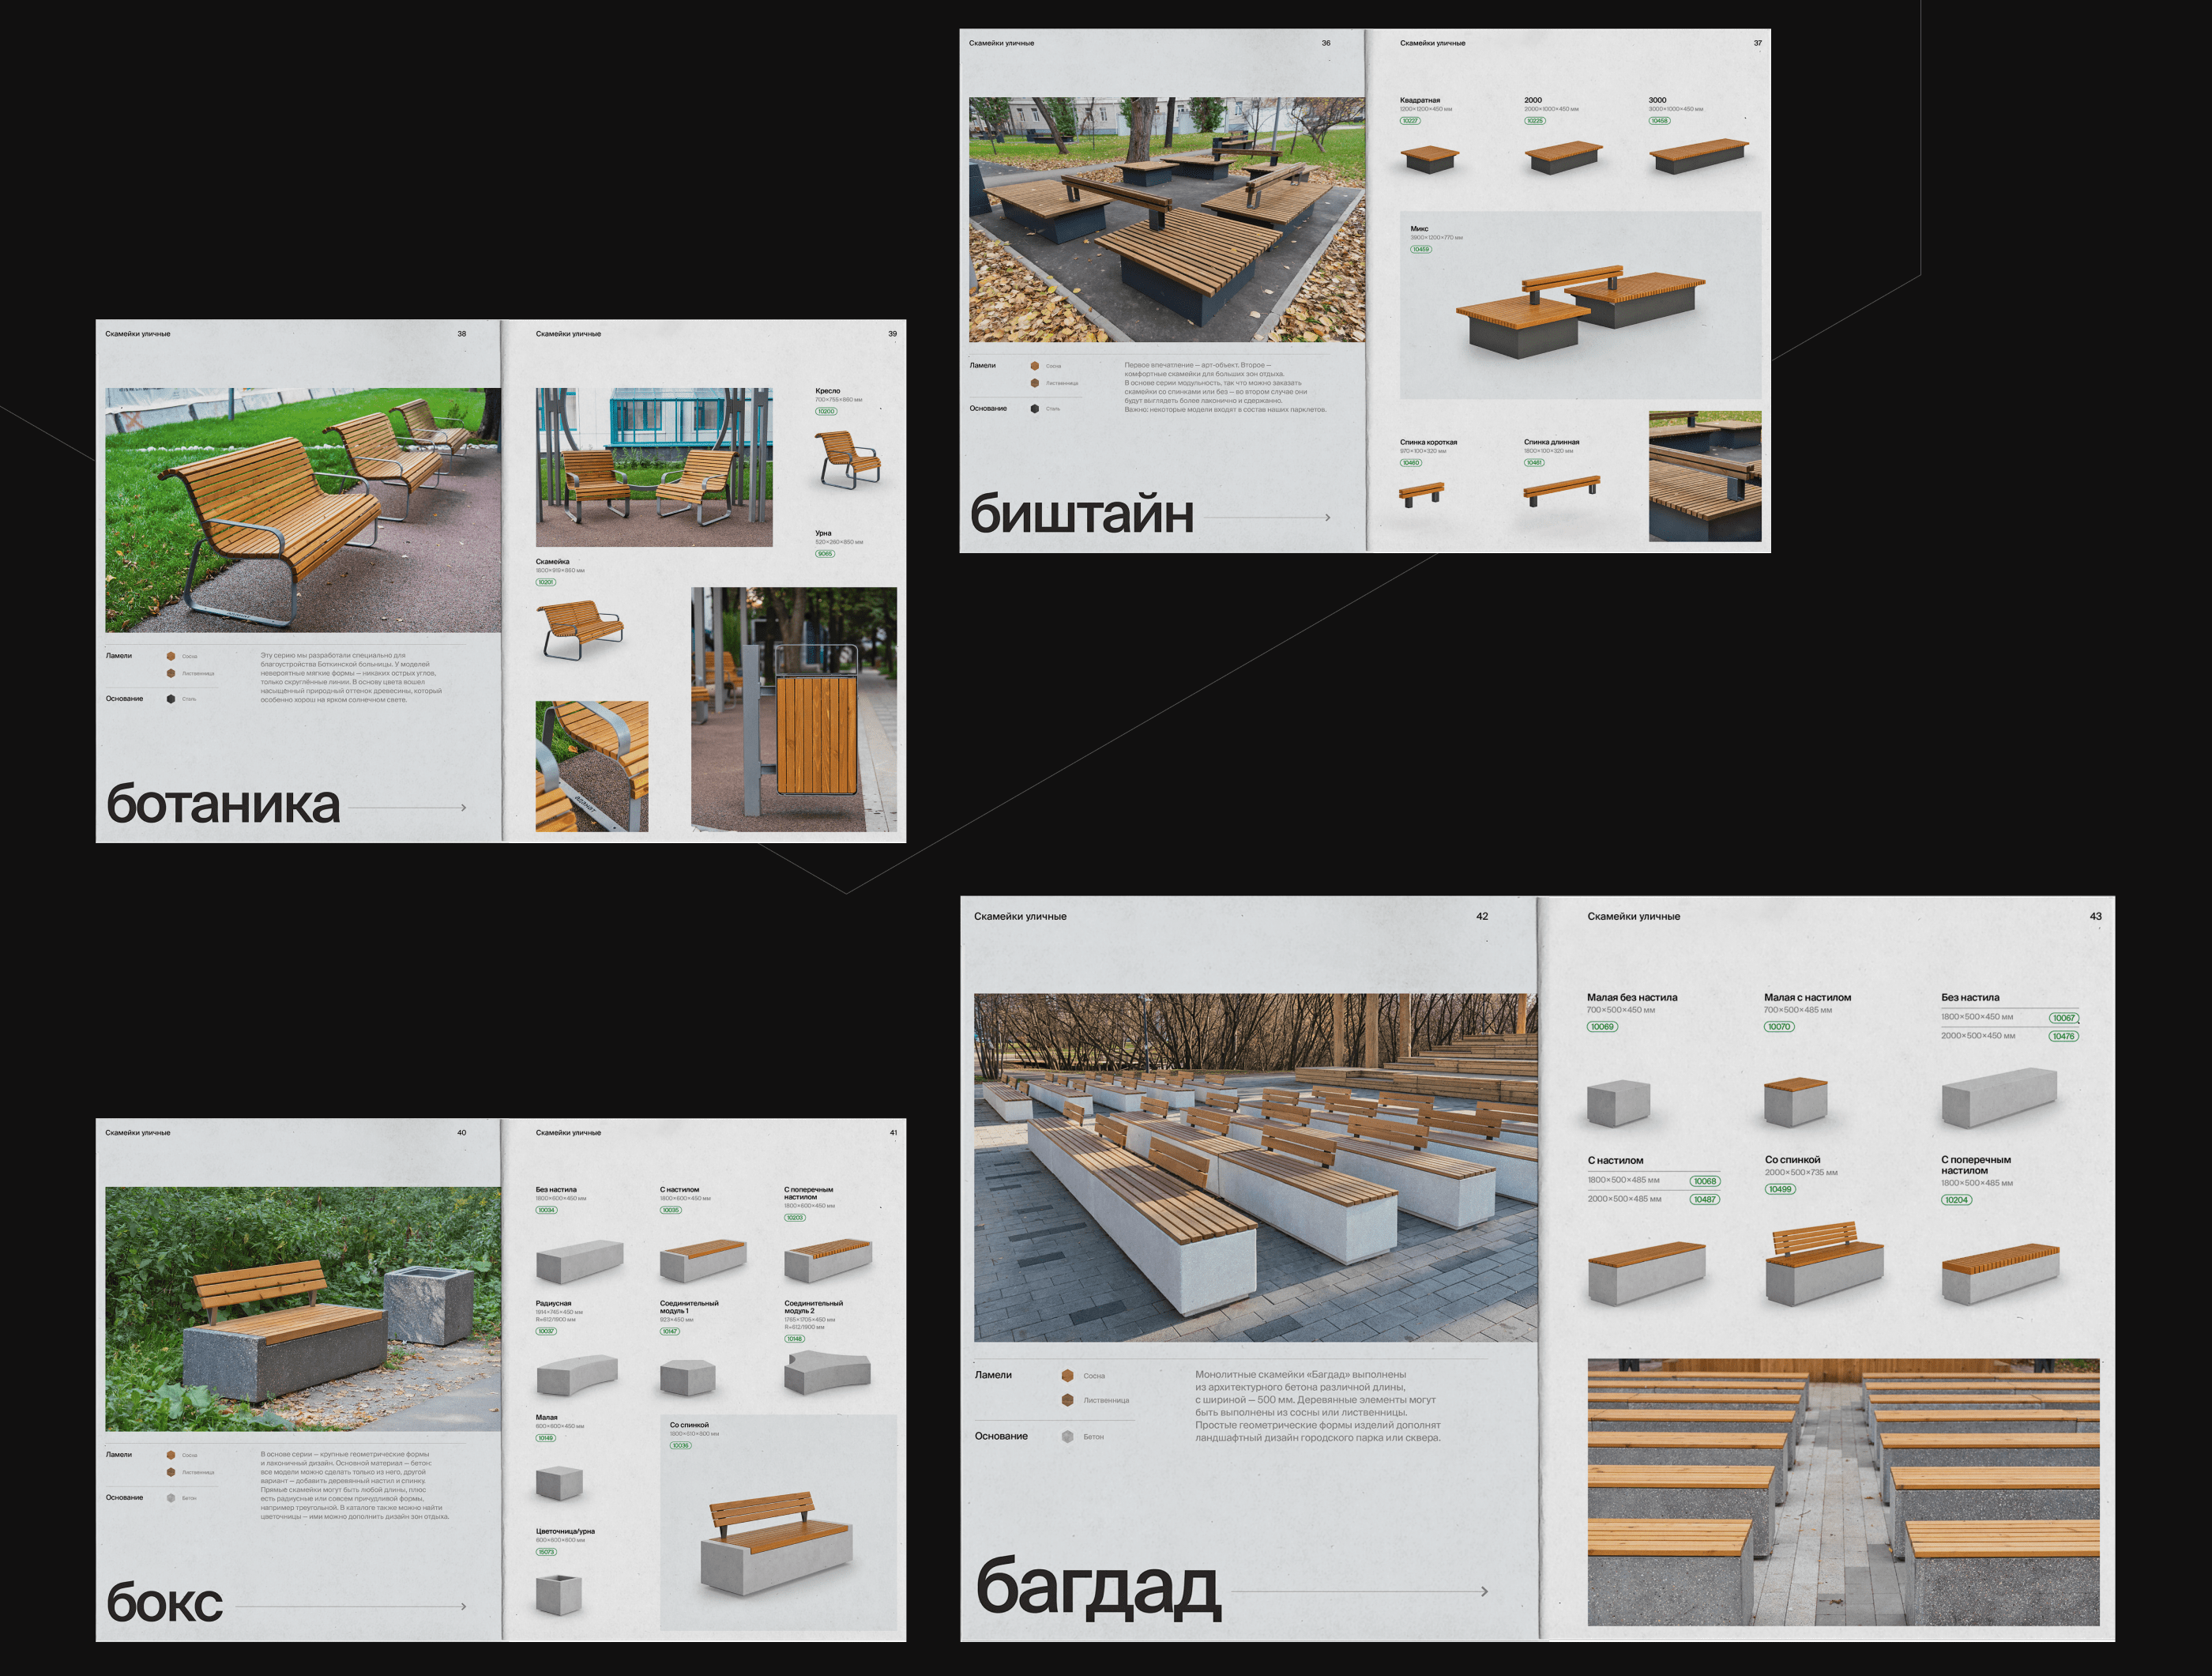Click the Лиственница hexagon on багдад page
The image size is (2212, 1676).
tap(1067, 1400)
